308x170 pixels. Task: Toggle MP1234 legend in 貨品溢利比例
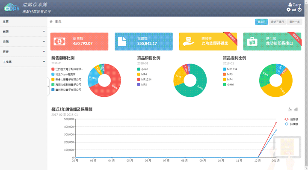coord(230,69)
